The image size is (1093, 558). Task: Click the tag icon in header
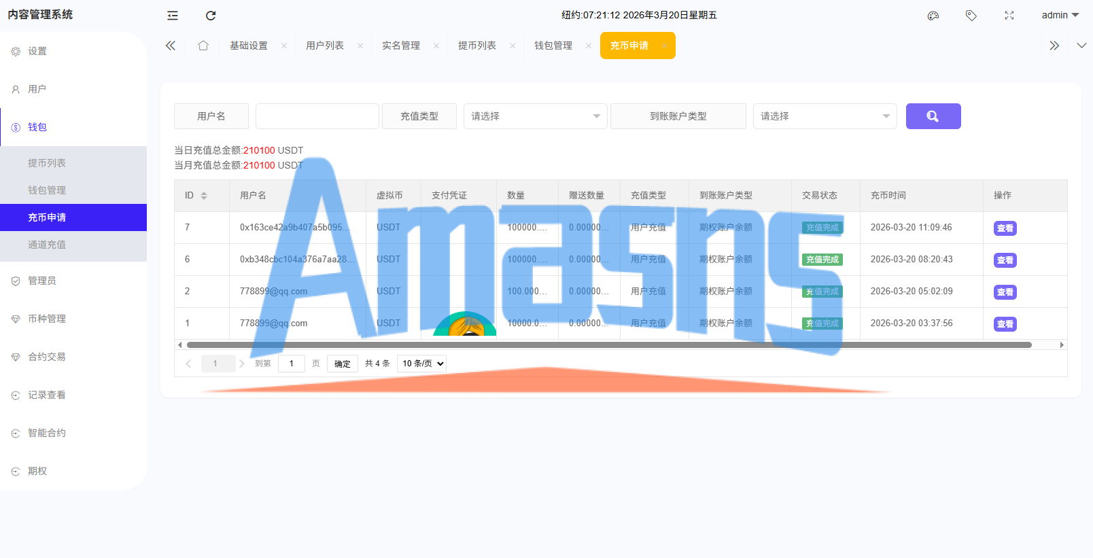[x=971, y=16]
